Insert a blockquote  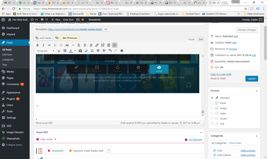click(67, 45)
